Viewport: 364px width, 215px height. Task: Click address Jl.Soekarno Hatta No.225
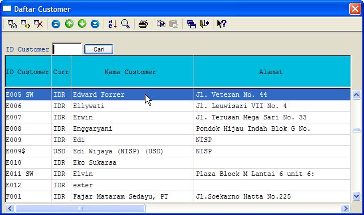272,197
